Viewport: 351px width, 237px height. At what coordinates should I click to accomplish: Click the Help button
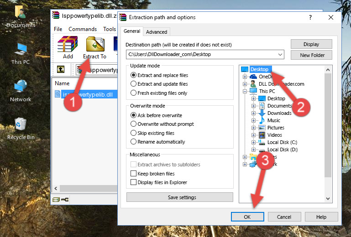(321, 217)
